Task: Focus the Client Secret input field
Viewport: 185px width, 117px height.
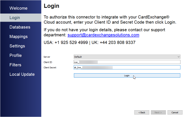Action: tap(127, 67)
